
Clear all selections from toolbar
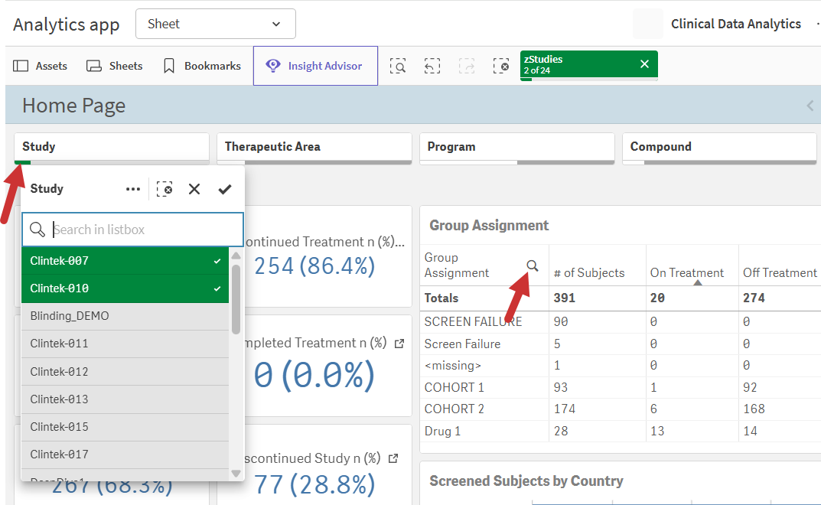pyautogui.click(x=501, y=66)
